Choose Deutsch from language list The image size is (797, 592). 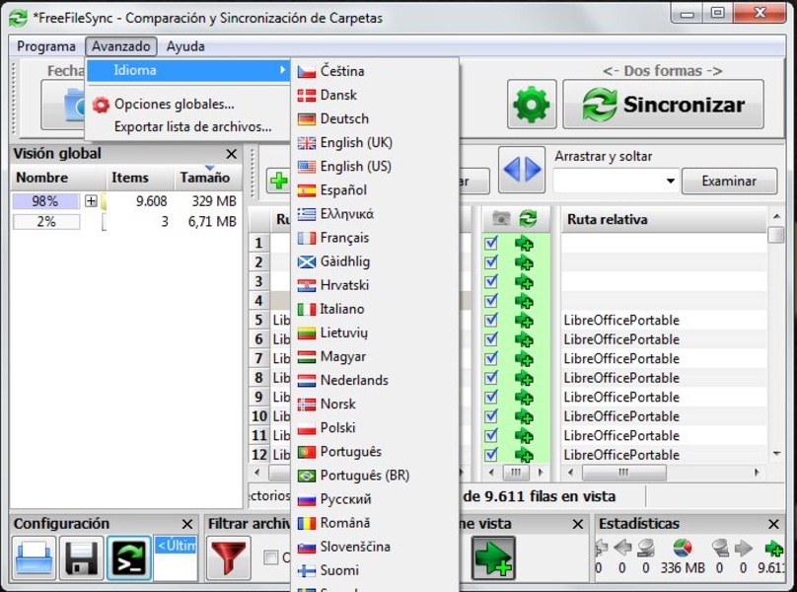[x=342, y=118]
